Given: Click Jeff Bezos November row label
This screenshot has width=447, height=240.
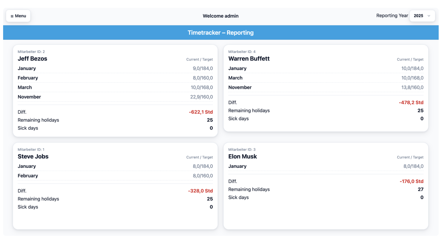Looking at the screenshot, I should (x=29, y=97).
